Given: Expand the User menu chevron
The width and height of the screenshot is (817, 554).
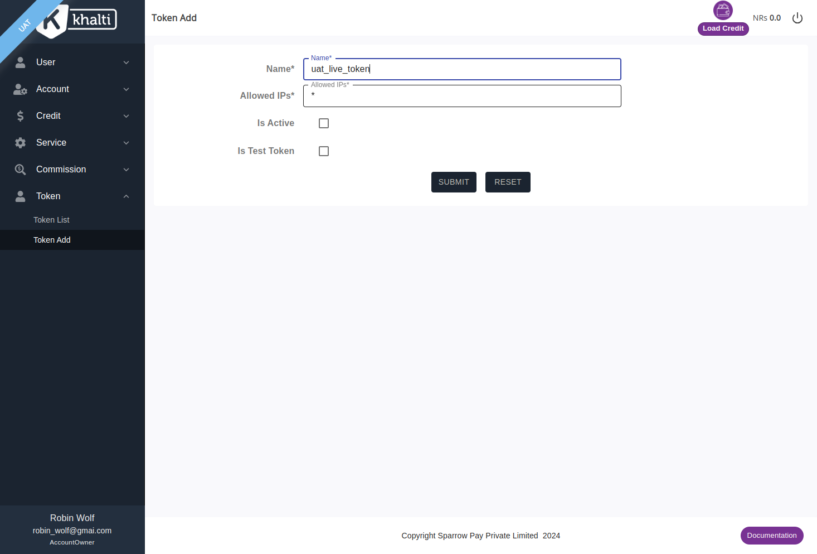Looking at the screenshot, I should pos(127,62).
